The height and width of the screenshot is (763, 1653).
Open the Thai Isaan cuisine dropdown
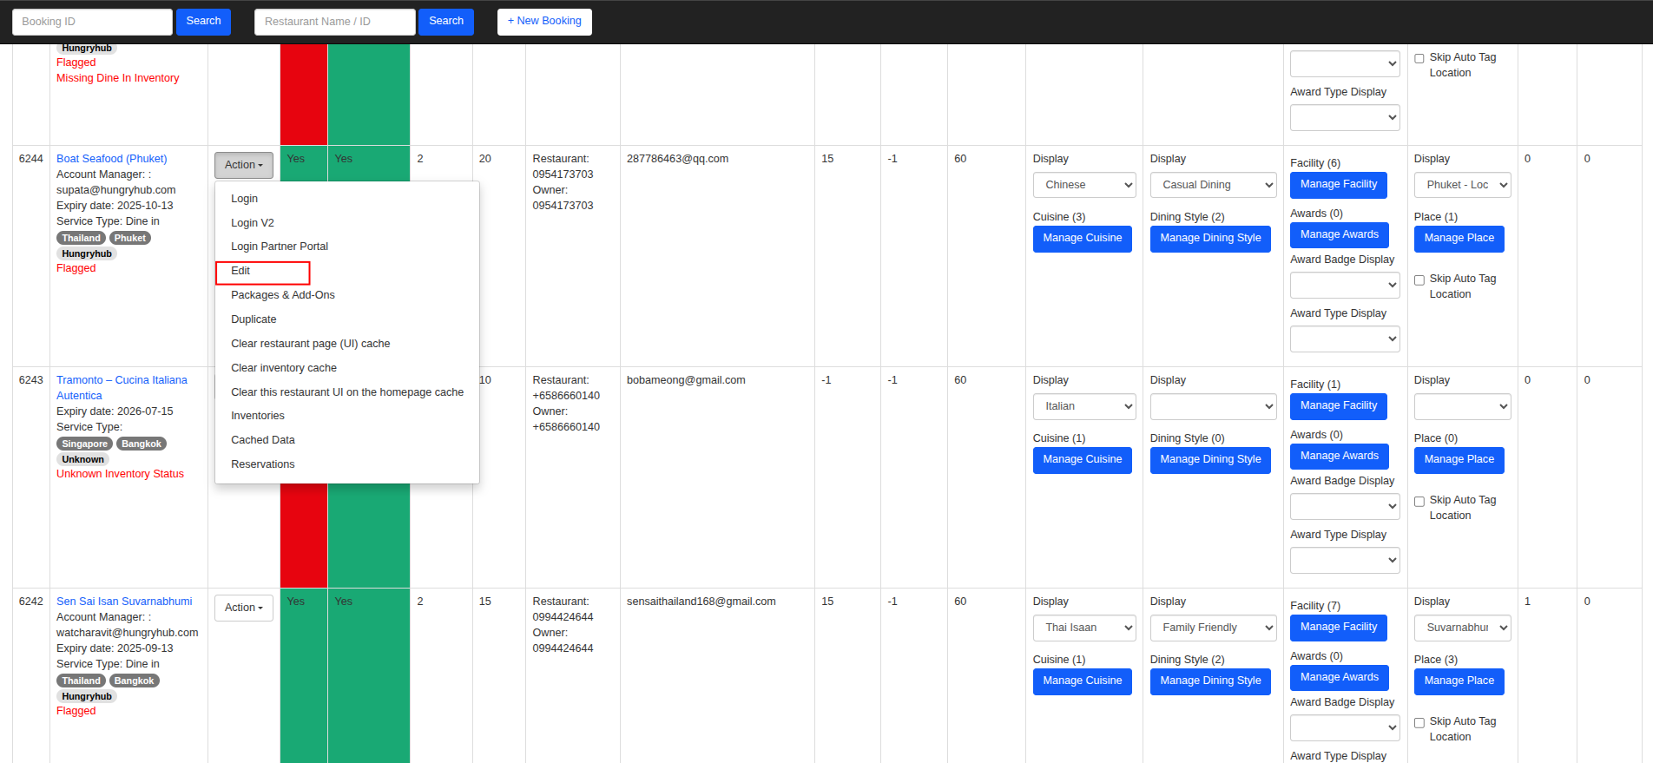[x=1083, y=628]
